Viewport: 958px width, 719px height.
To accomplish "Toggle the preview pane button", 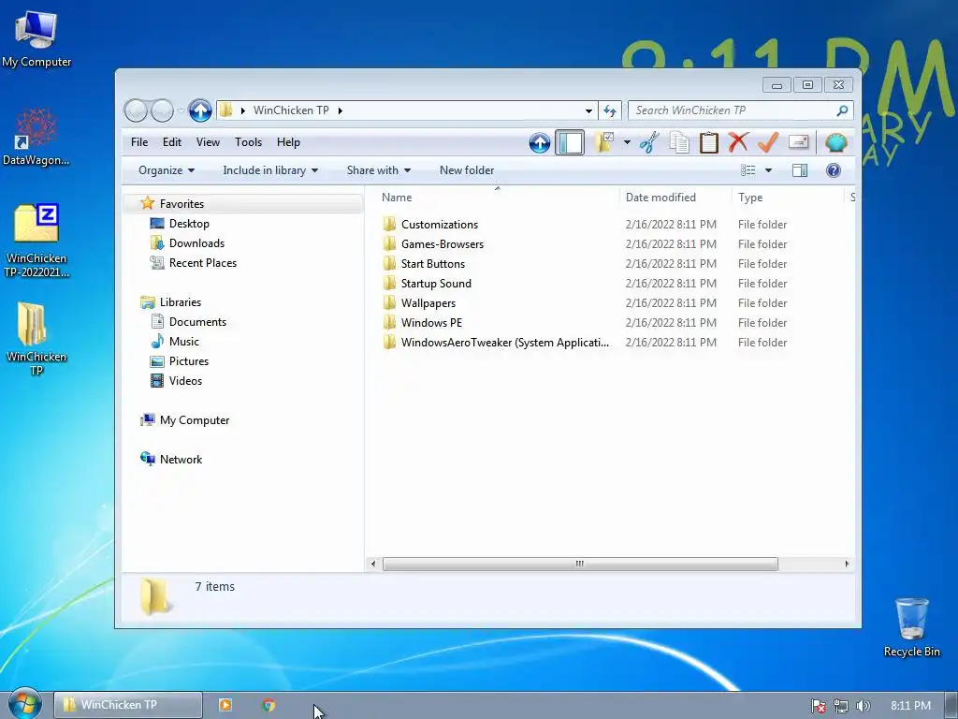I will (x=800, y=170).
